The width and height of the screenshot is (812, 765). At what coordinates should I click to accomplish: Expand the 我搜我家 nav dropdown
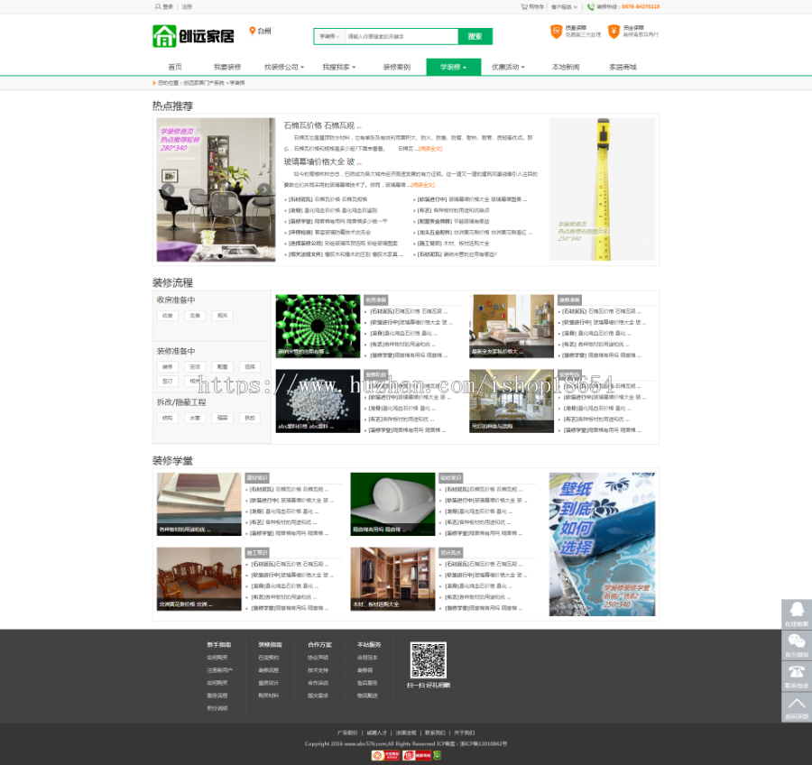click(x=338, y=67)
